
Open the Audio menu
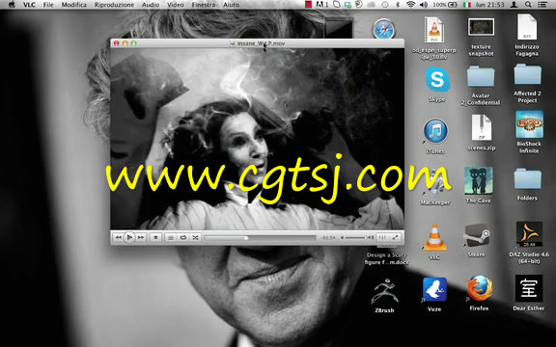coord(151,5)
